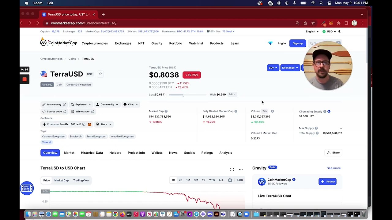Click the low-high price range slider

187,95
